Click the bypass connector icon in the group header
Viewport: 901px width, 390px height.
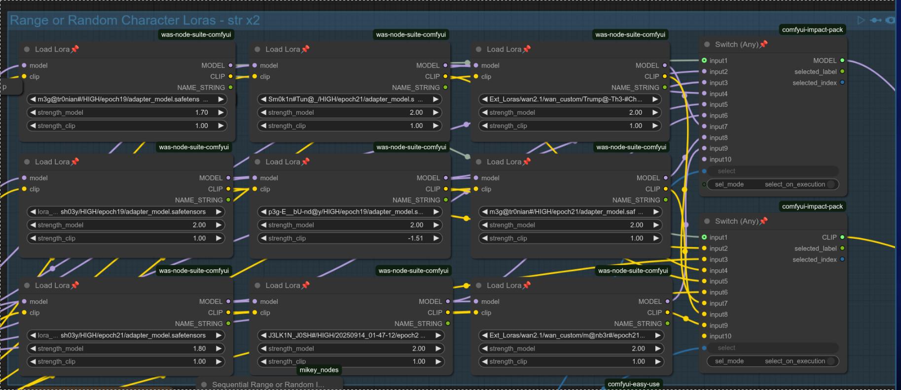tap(876, 20)
